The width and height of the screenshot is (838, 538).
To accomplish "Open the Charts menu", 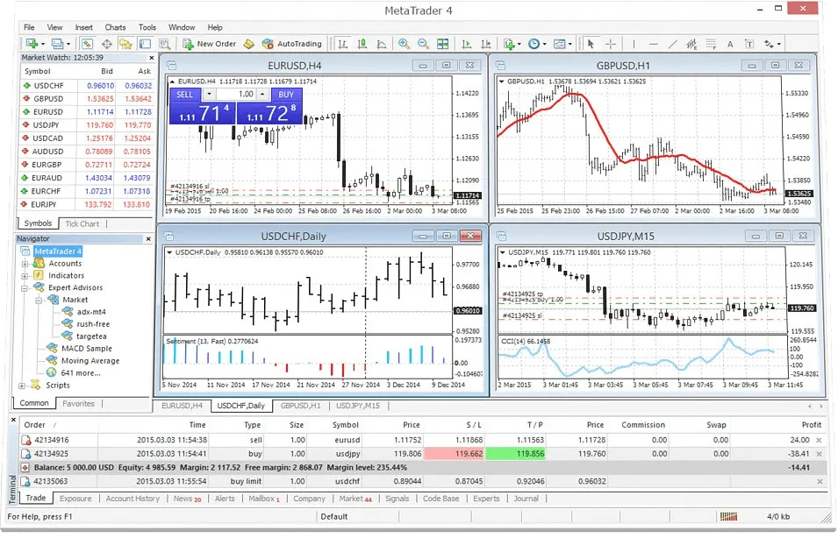I will point(116,27).
